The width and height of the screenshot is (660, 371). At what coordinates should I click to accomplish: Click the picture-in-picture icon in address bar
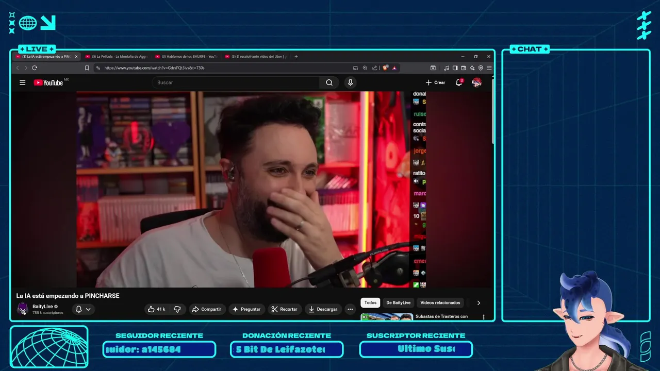[355, 68]
